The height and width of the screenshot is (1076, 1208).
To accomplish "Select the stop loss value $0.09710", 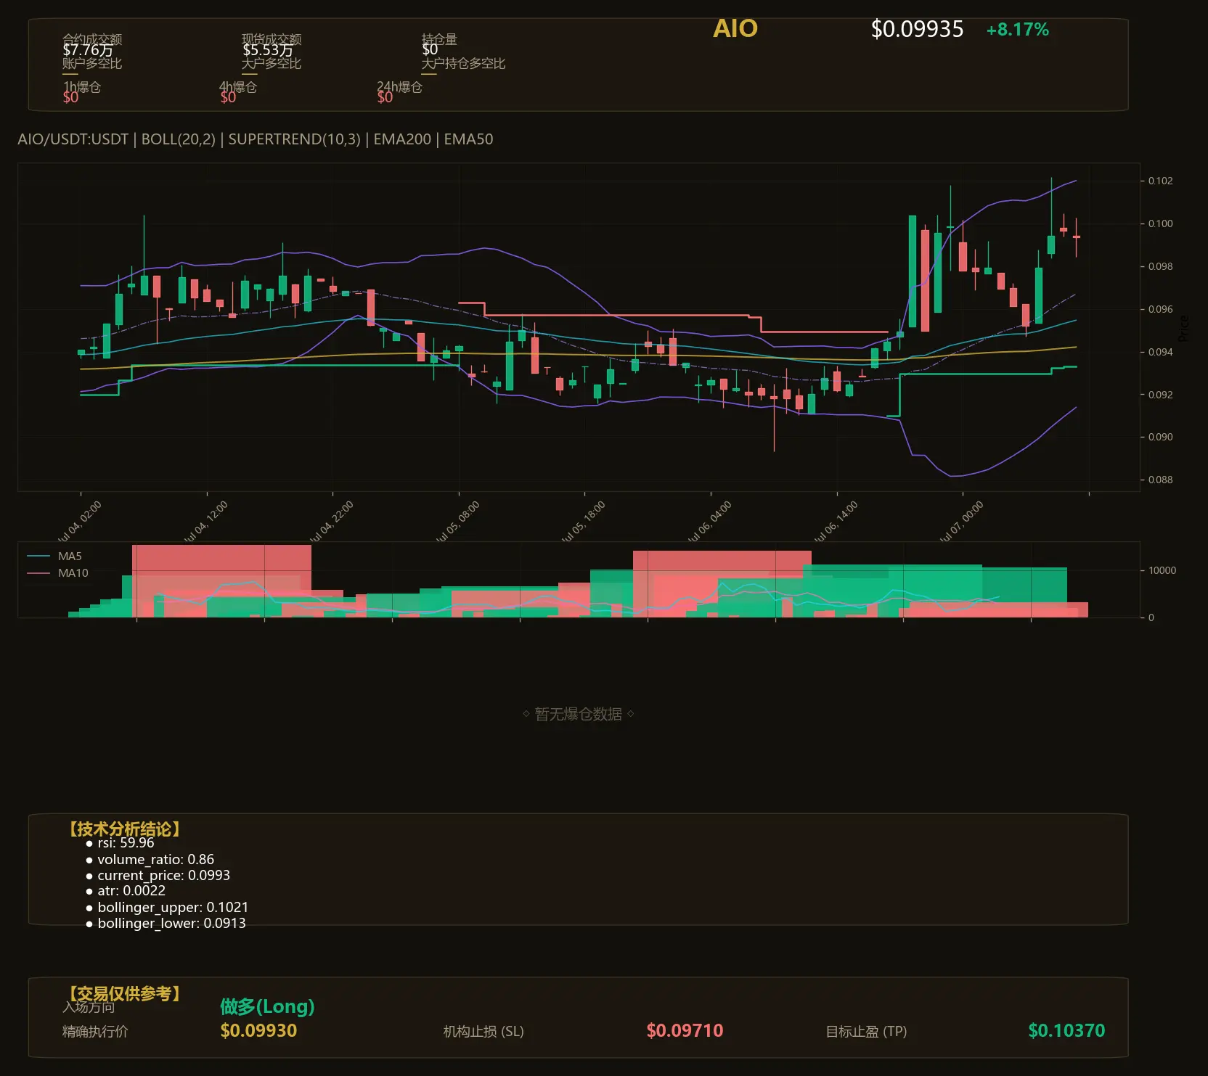I will 685,1031.
